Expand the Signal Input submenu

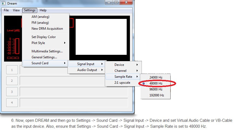(x=87, y=64)
